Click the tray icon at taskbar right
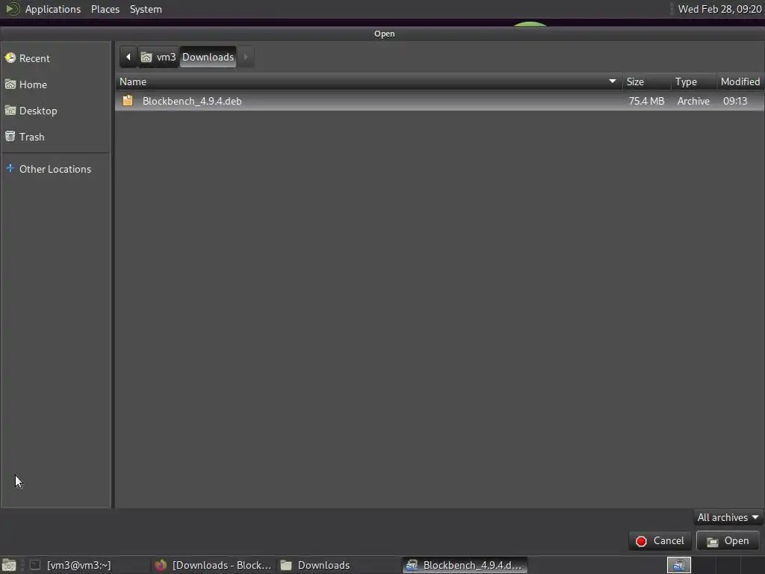The height and width of the screenshot is (574, 765). pos(678,565)
